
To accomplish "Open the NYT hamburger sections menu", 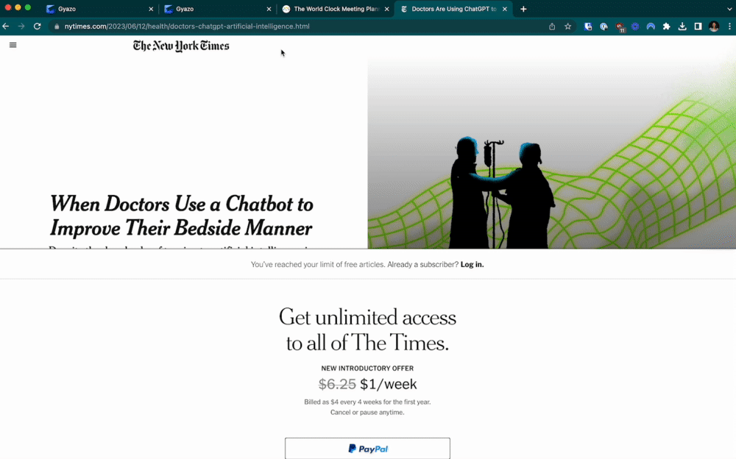I will point(13,45).
